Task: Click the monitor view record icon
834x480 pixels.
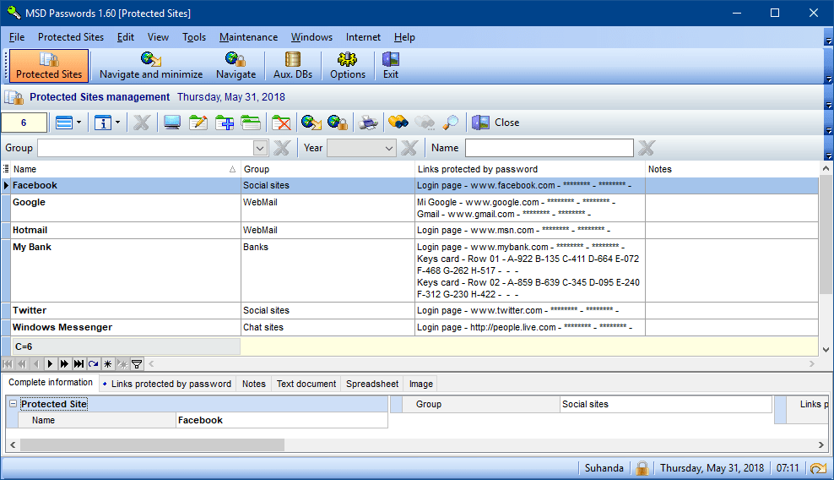Action: pyautogui.click(x=172, y=123)
